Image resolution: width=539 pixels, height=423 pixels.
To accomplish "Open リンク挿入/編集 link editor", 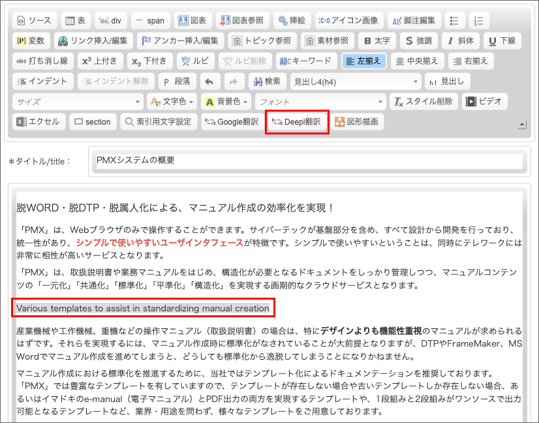I will coord(93,41).
